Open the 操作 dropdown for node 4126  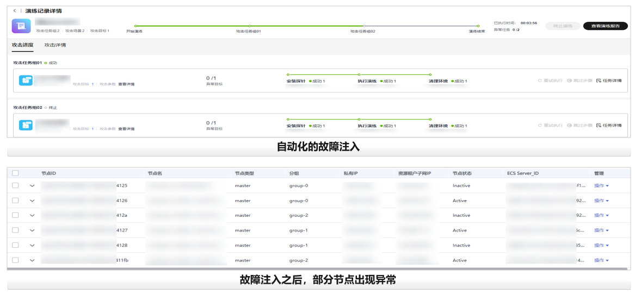pyautogui.click(x=601, y=201)
